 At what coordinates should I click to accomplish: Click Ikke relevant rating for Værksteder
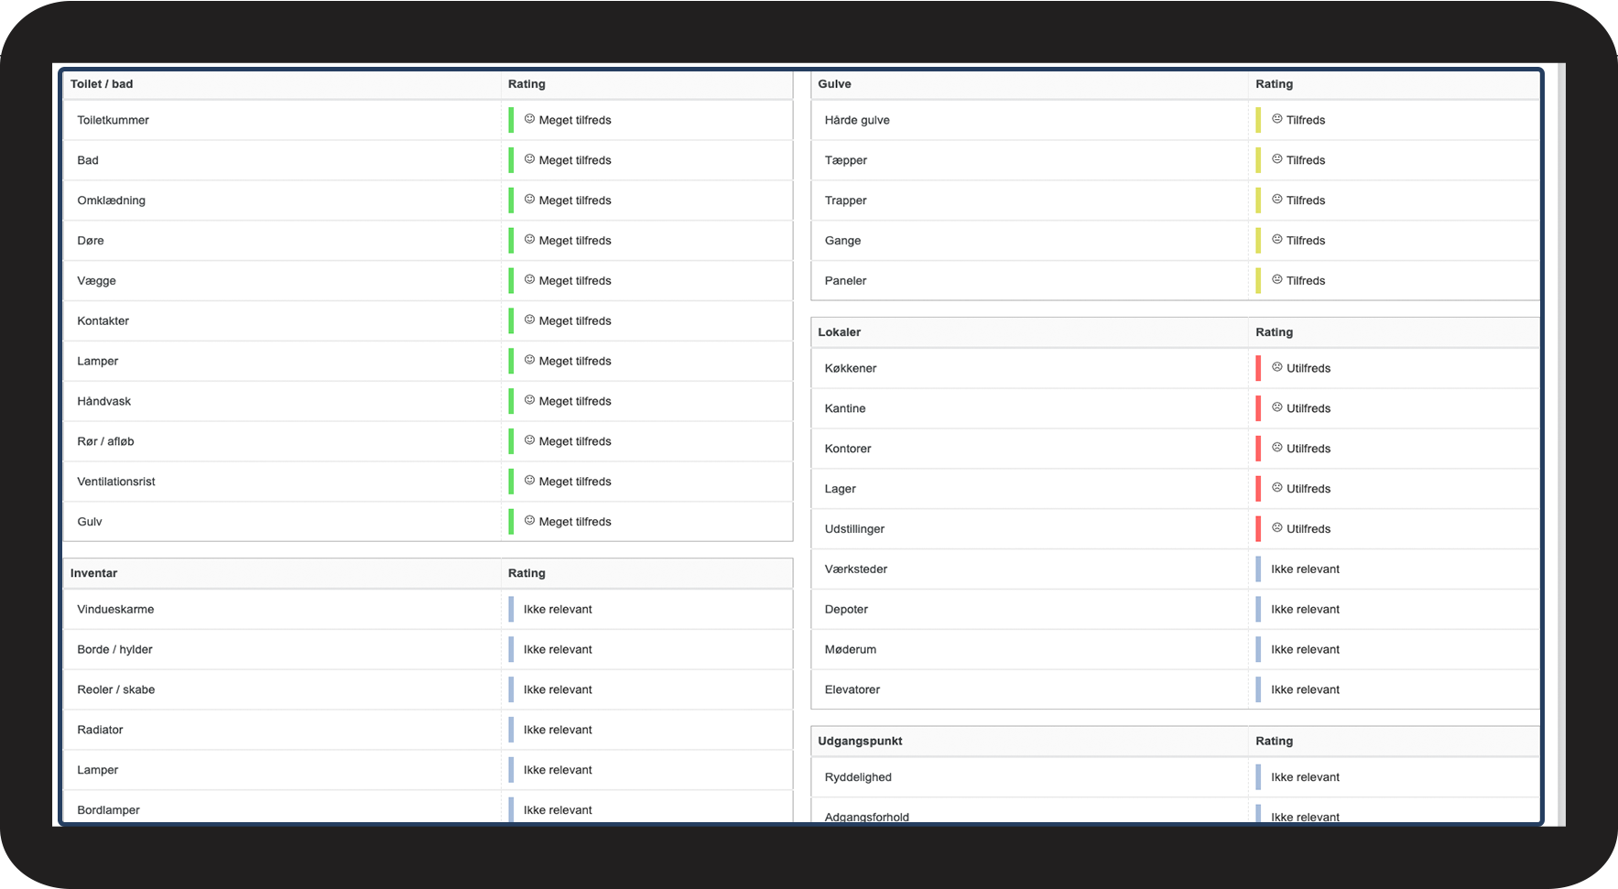point(1305,569)
